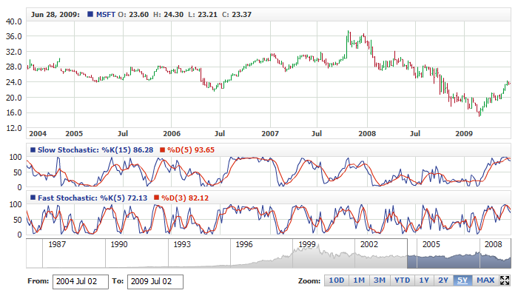Select the active 5Y zoom button

pos(462,280)
